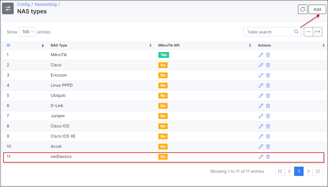This screenshot has width=328, height=187.
Task: Click the MikroTik name cell
Action: (x=59, y=55)
